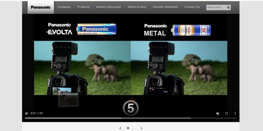The image size is (263, 131).
Task: Pause the video playback
Action: (26, 113)
